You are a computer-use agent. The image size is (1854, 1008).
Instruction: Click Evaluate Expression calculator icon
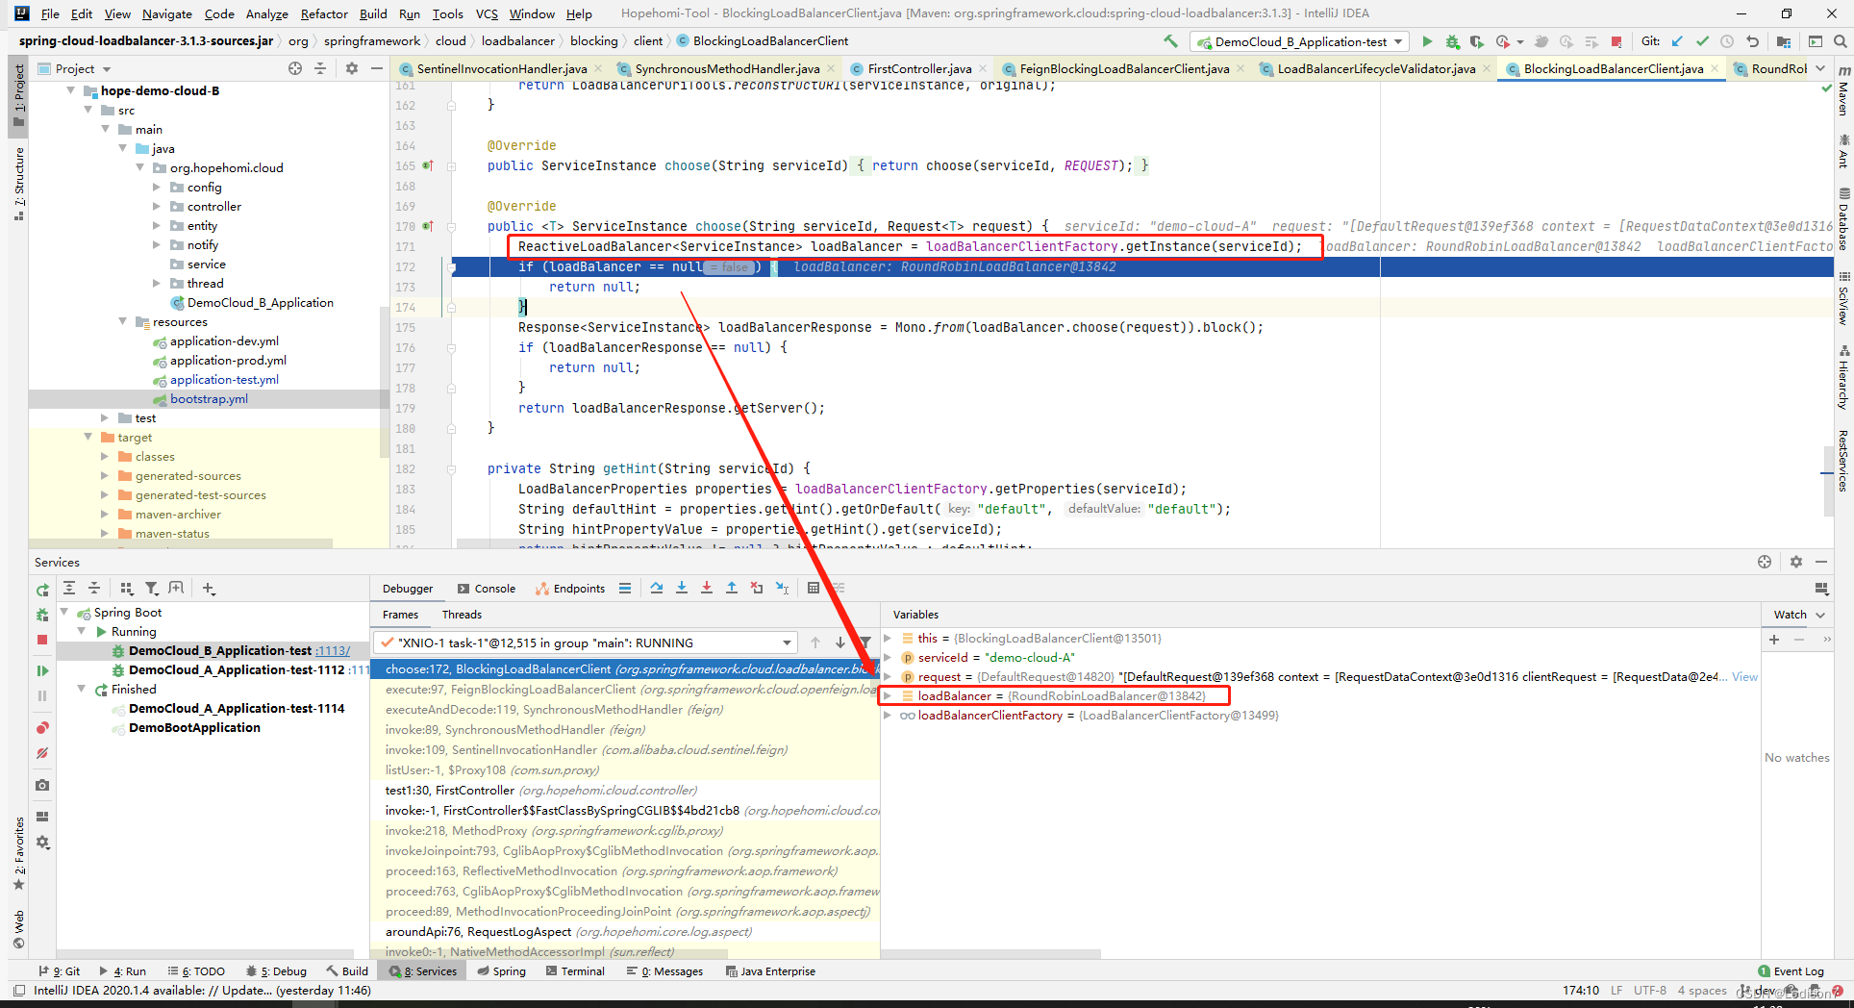(814, 588)
